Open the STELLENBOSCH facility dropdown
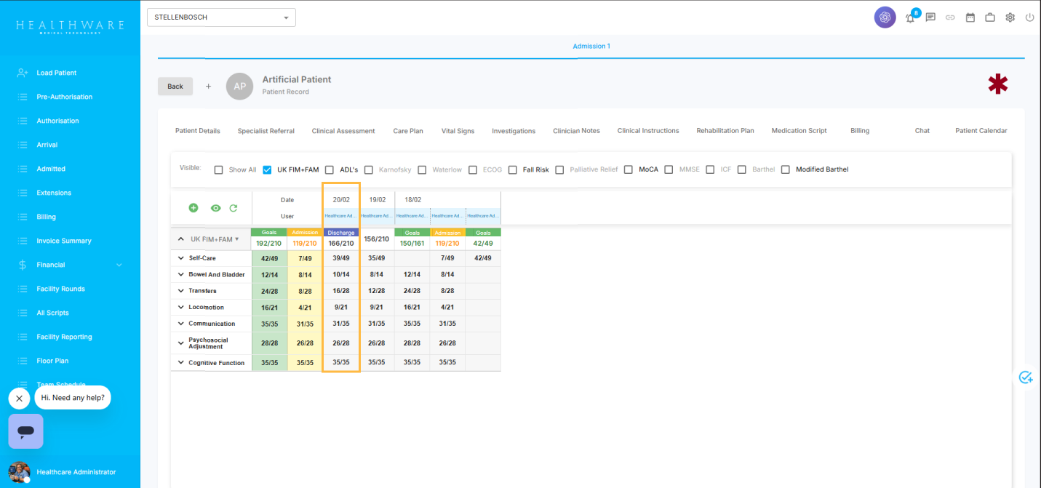The width and height of the screenshot is (1041, 488). [x=221, y=17]
